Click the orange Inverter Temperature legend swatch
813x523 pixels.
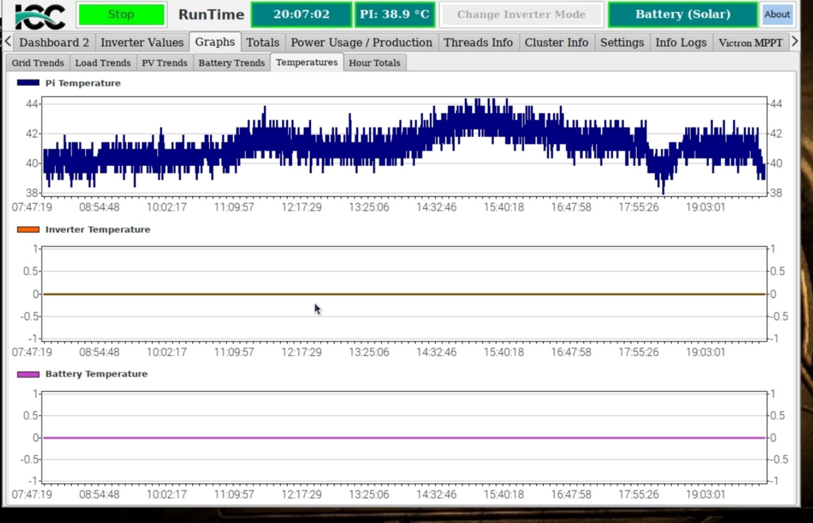(x=28, y=230)
